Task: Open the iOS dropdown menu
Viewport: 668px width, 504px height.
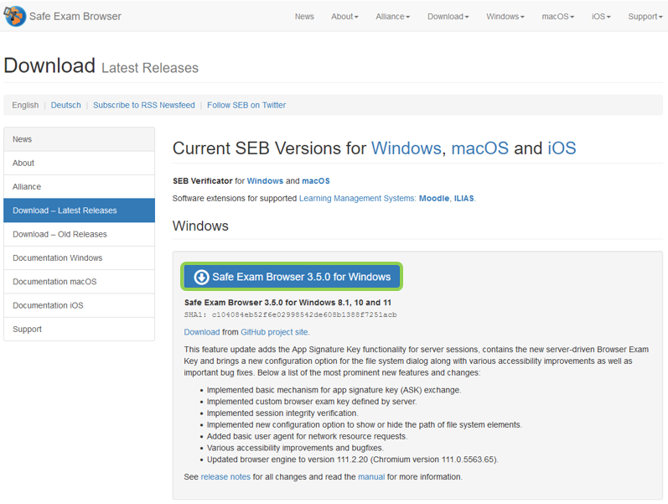Action: pyautogui.click(x=601, y=17)
